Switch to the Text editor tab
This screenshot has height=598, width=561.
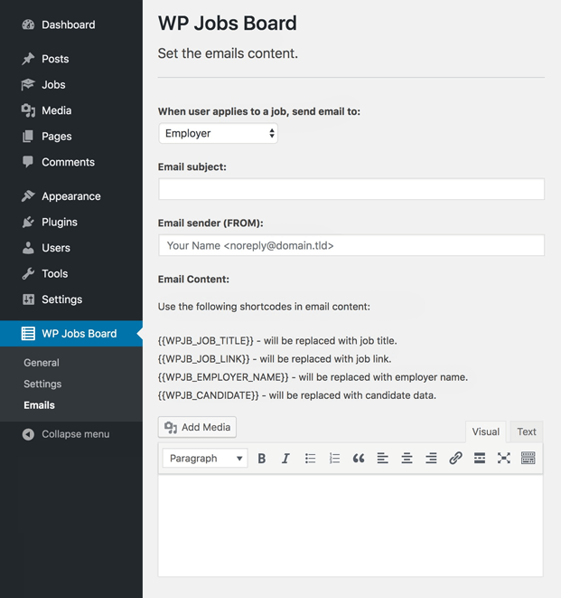point(527,432)
